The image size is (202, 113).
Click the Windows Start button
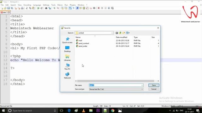3,110
